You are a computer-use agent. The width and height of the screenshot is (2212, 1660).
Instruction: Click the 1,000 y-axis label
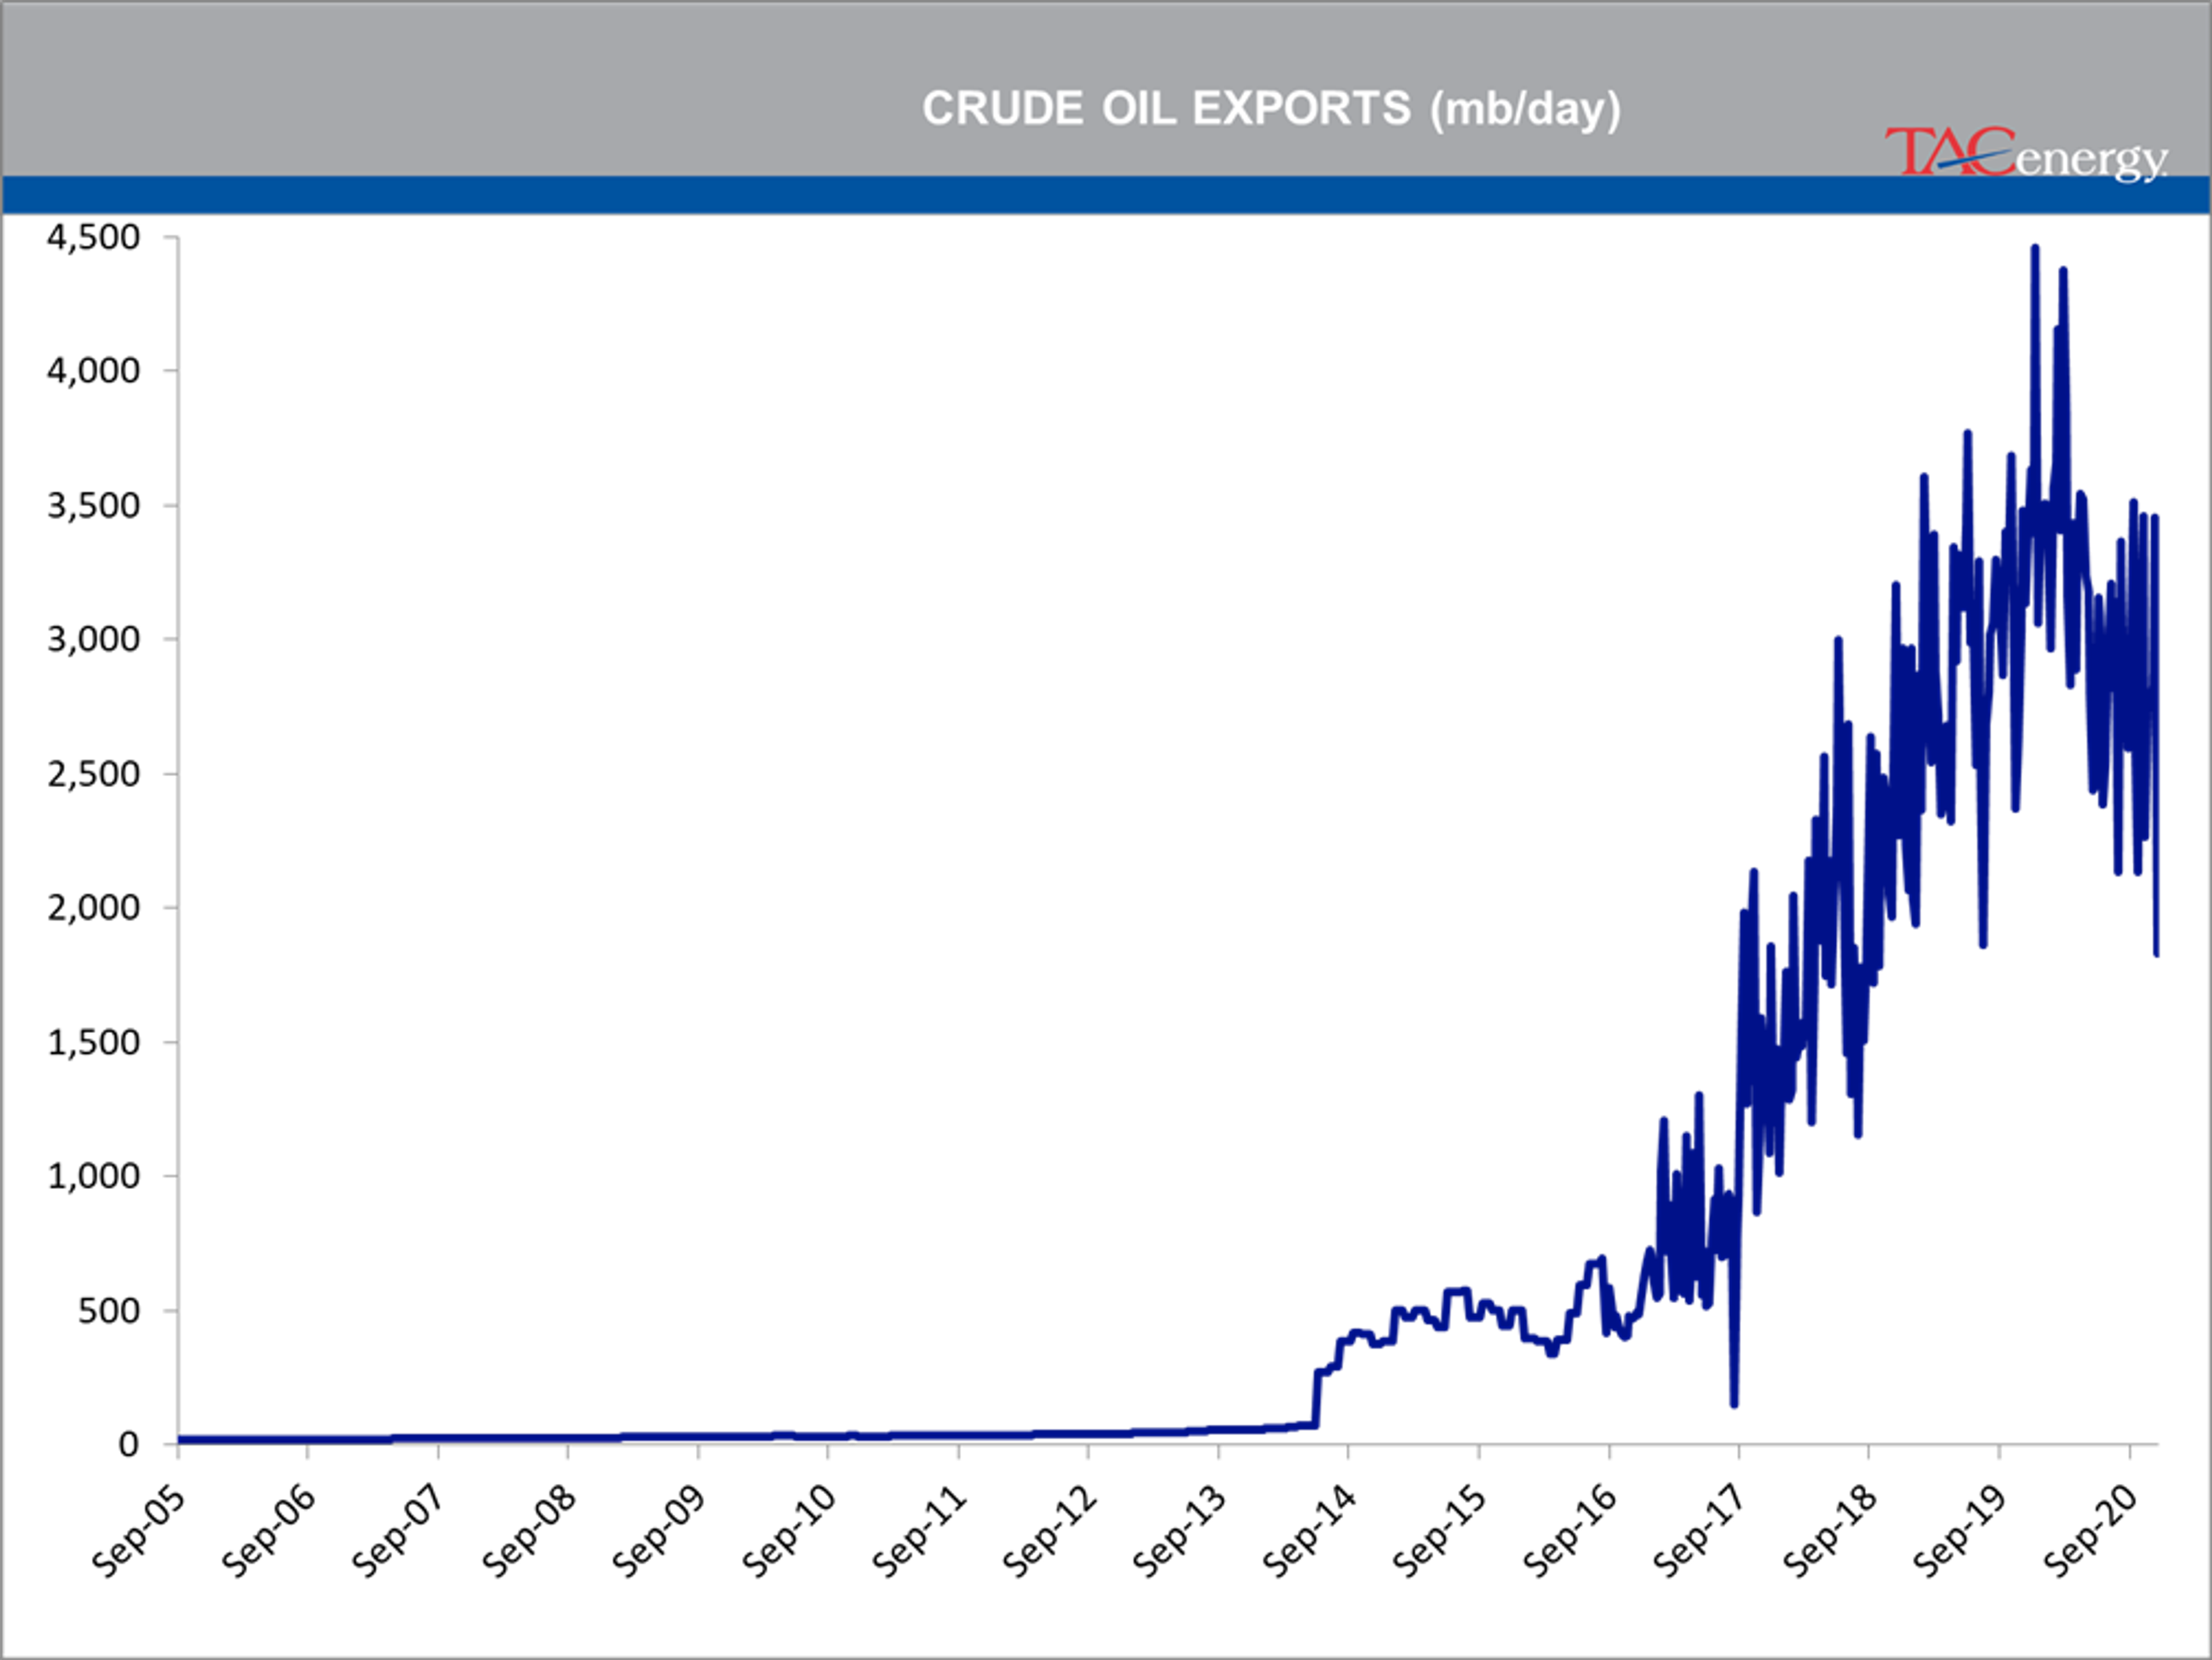click(94, 1176)
